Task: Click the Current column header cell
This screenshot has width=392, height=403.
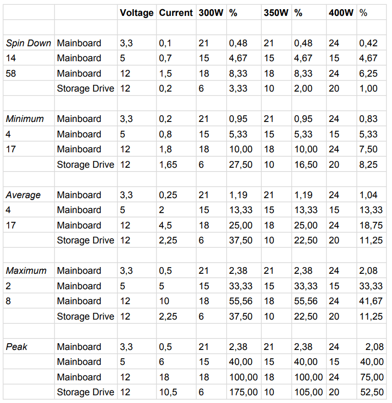Action: [x=176, y=13]
